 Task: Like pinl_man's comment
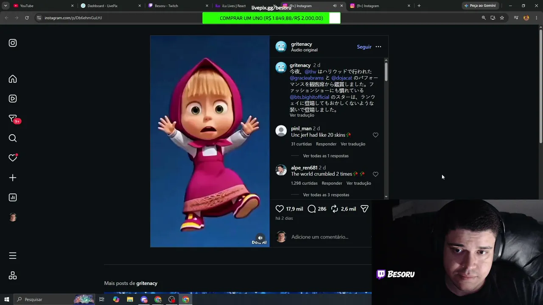click(x=375, y=135)
